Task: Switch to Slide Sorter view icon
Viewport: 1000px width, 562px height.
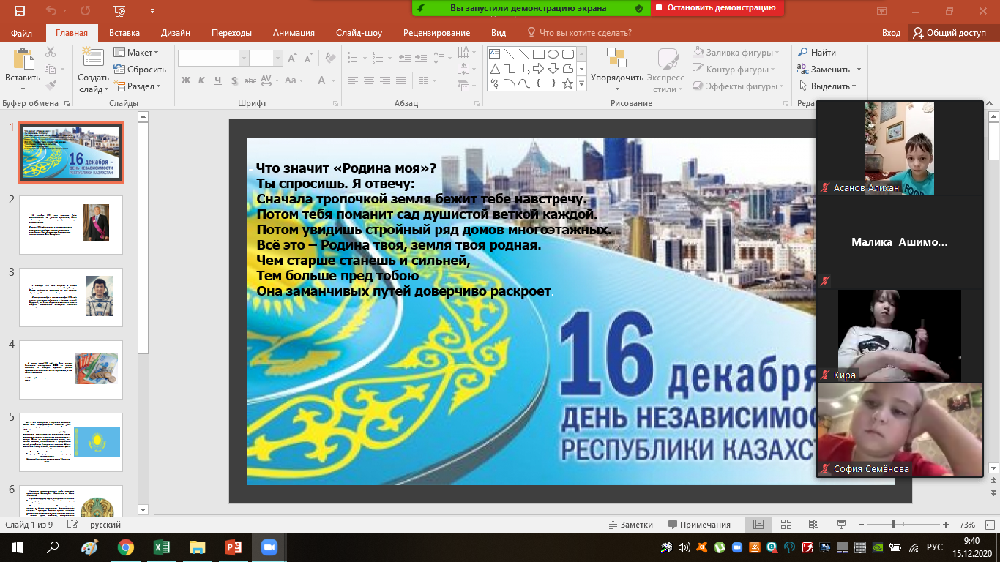Action: [786, 525]
